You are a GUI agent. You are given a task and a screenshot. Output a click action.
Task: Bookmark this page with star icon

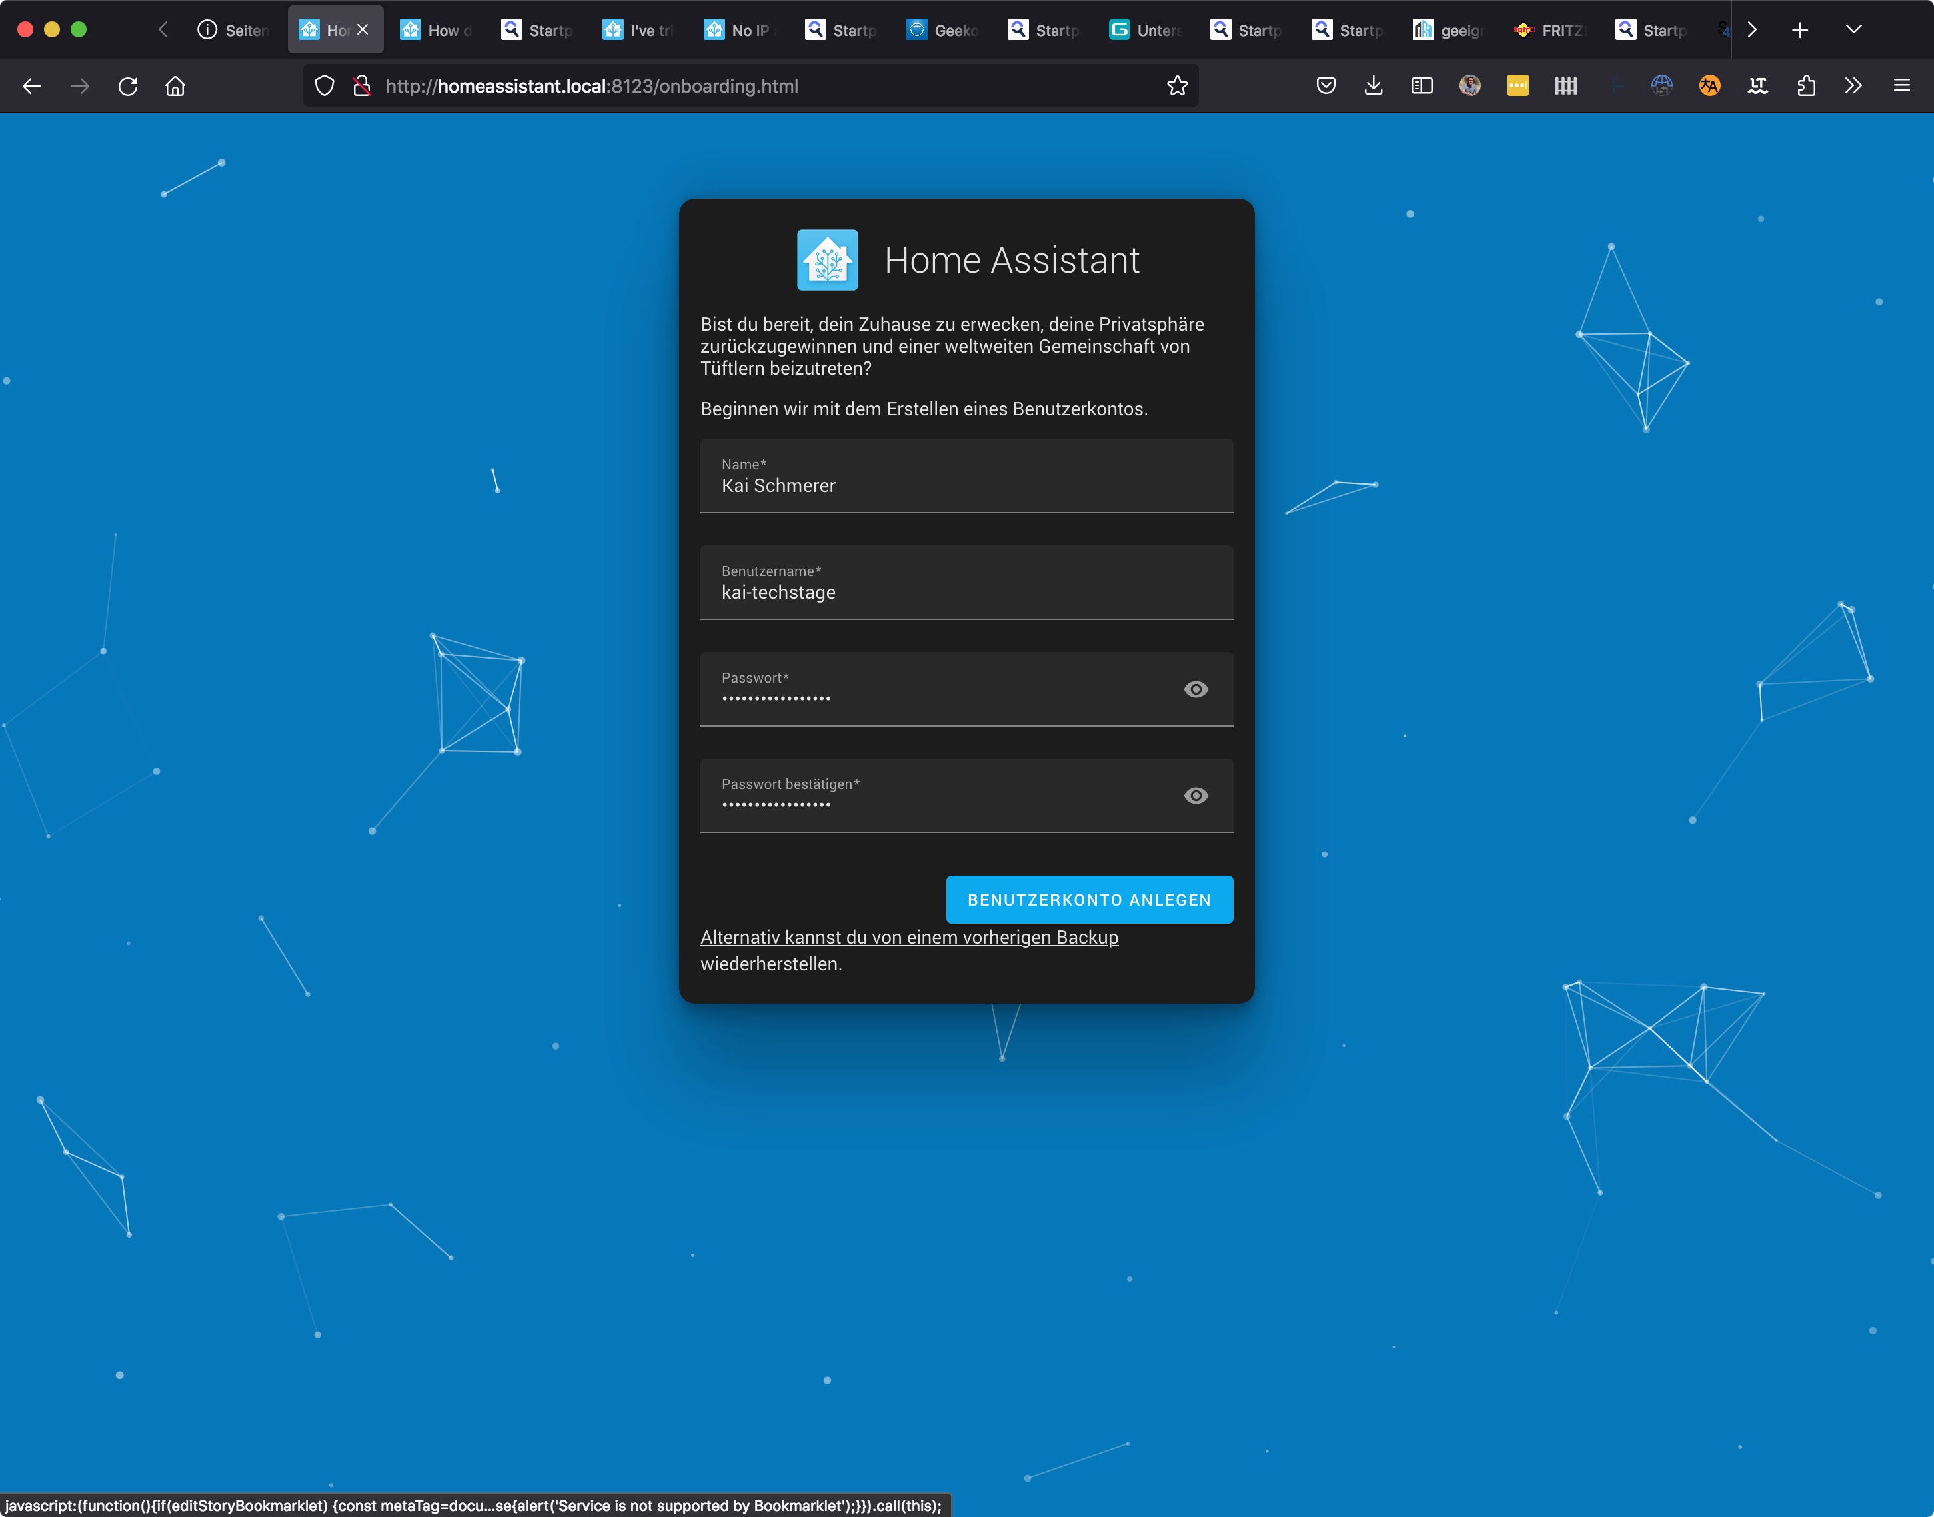(1176, 86)
